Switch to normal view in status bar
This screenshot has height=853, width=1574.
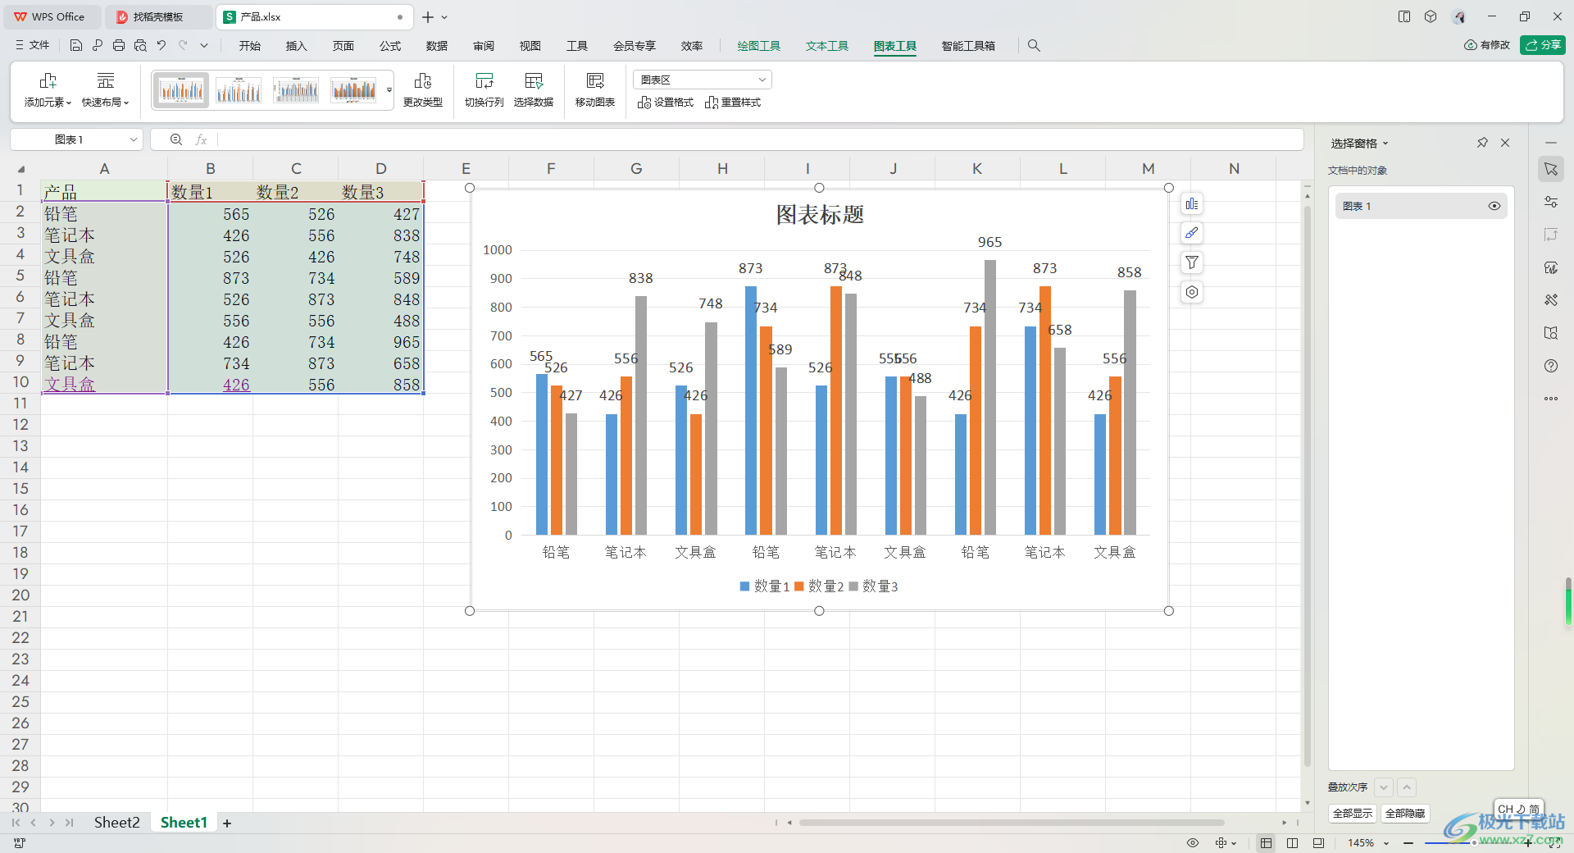coord(1267,843)
